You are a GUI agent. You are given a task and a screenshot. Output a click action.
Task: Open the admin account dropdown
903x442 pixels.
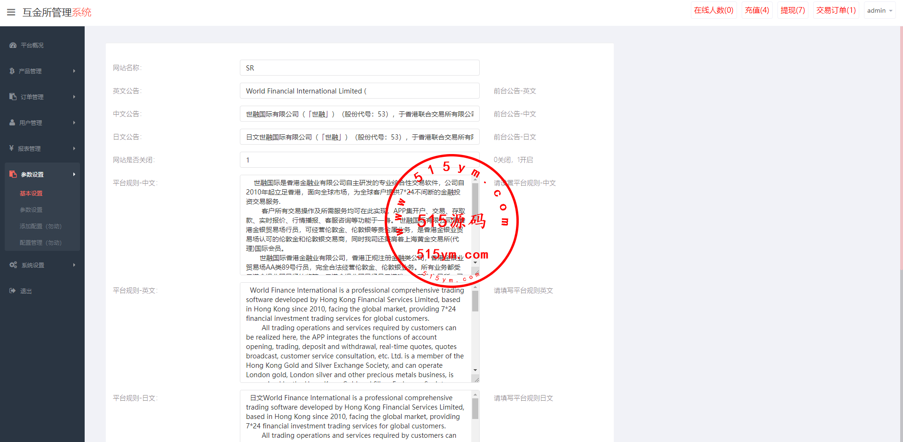(x=879, y=10)
